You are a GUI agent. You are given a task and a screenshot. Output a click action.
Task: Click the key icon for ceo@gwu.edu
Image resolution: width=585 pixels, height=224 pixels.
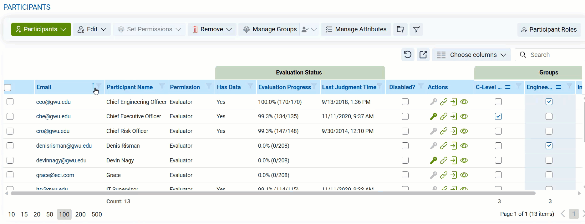point(433,102)
